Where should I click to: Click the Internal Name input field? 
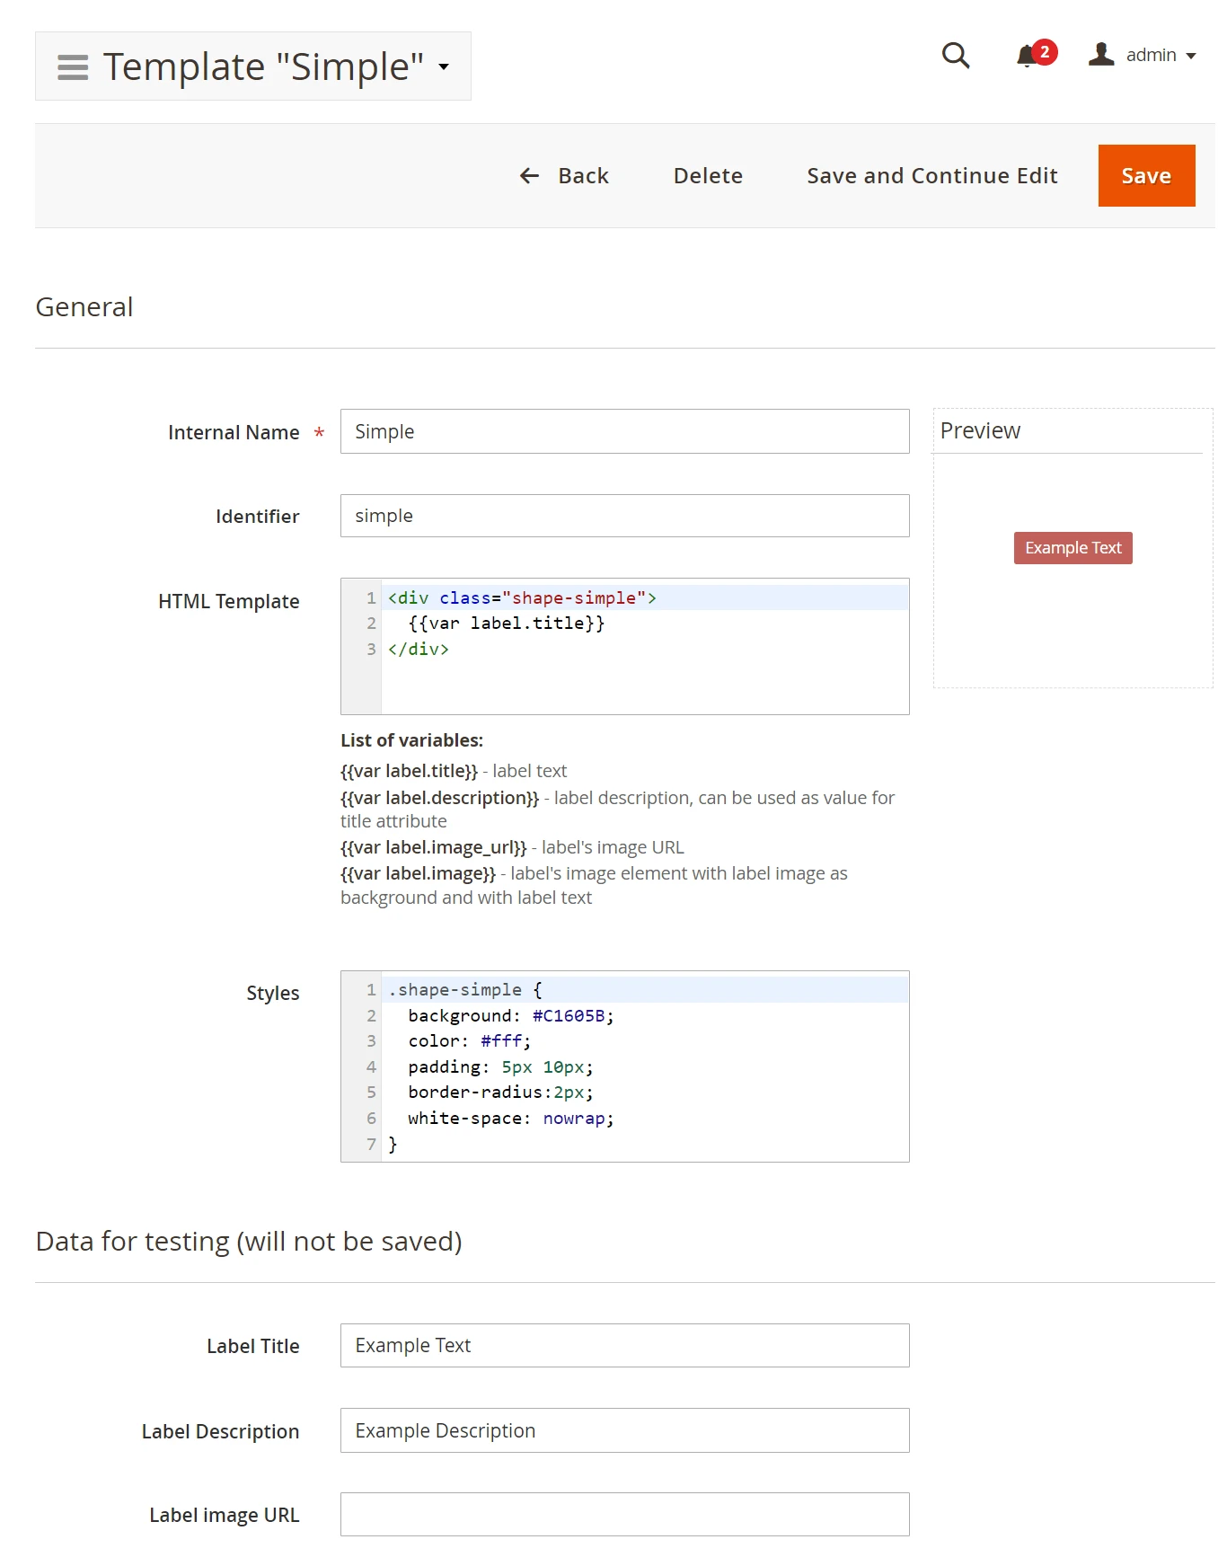(624, 432)
